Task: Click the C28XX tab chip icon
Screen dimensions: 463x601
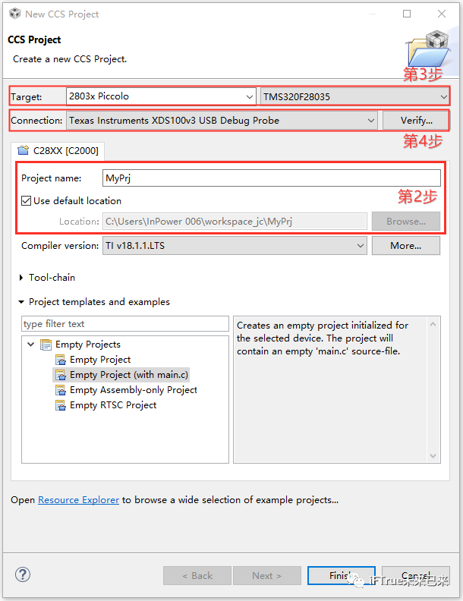Action: [23, 150]
